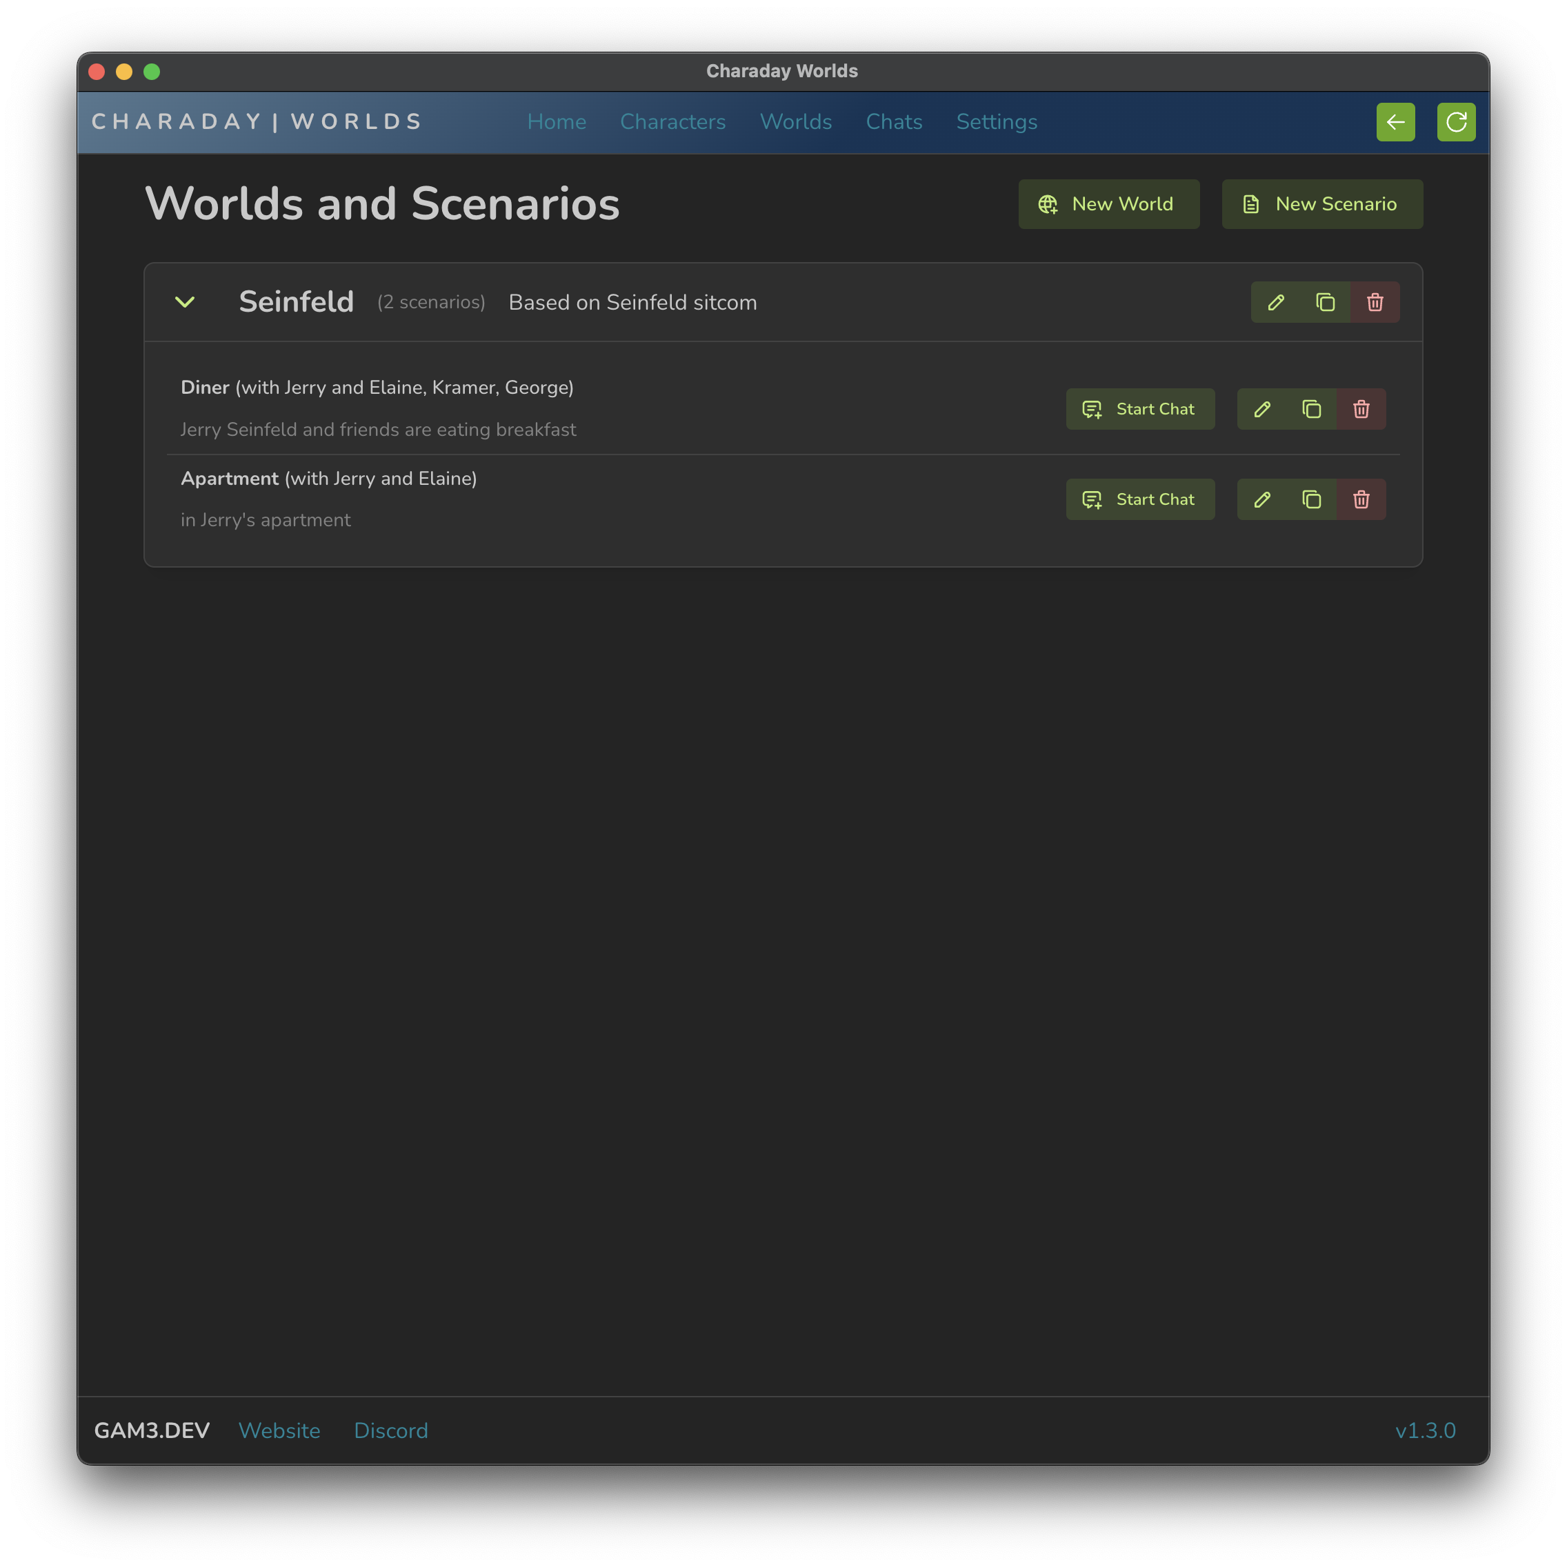Click the Seinfeld world title
This screenshot has width=1567, height=1567.
coord(296,301)
